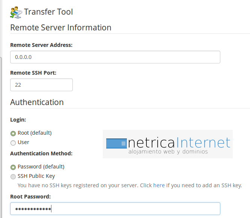
Task: Focus the Remote Server Address field
Action: [x=115, y=57]
